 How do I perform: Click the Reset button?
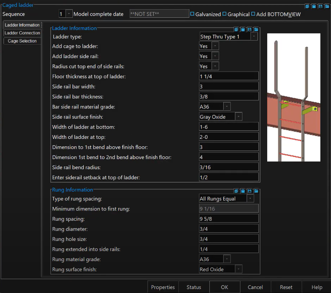[286, 287]
